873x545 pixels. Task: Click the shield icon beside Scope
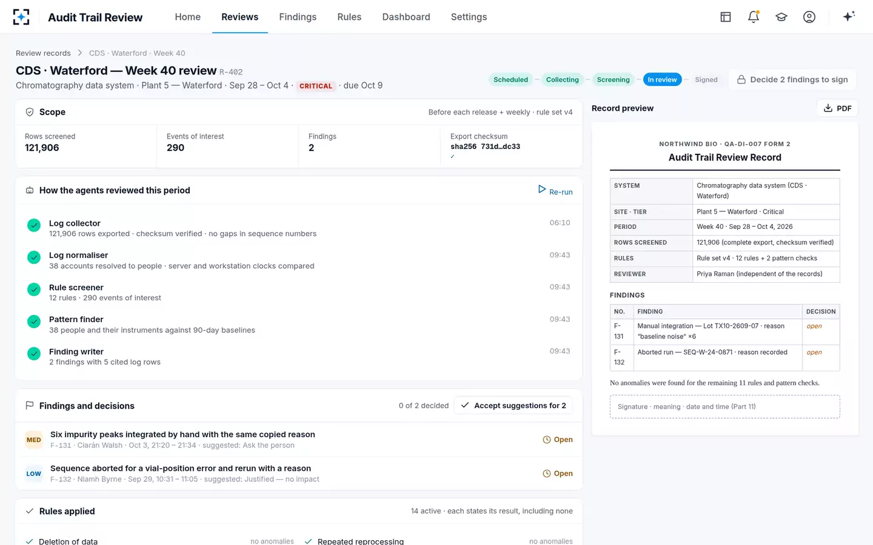(29, 112)
